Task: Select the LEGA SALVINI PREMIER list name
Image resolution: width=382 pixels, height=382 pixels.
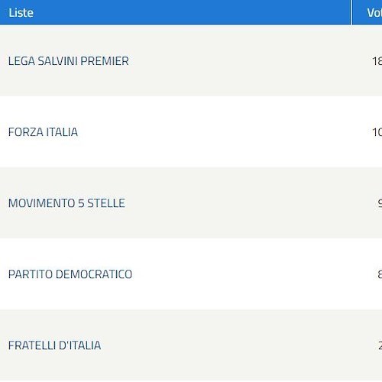Action: click(69, 61)
